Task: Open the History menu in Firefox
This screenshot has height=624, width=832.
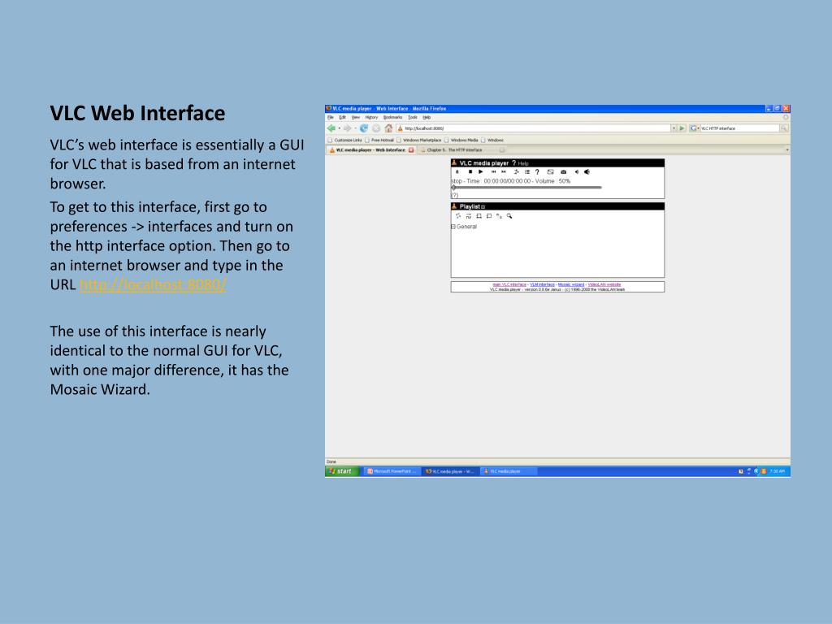Action: (x=371, y=117)
